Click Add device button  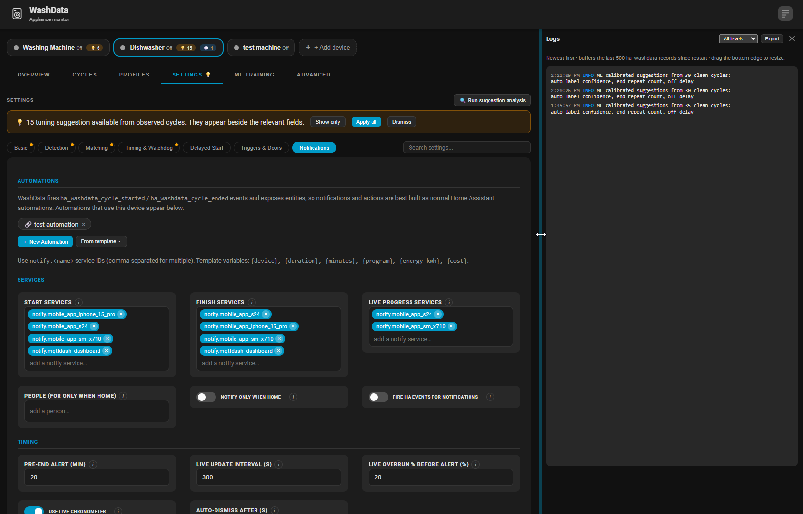[x=328, y=48]
